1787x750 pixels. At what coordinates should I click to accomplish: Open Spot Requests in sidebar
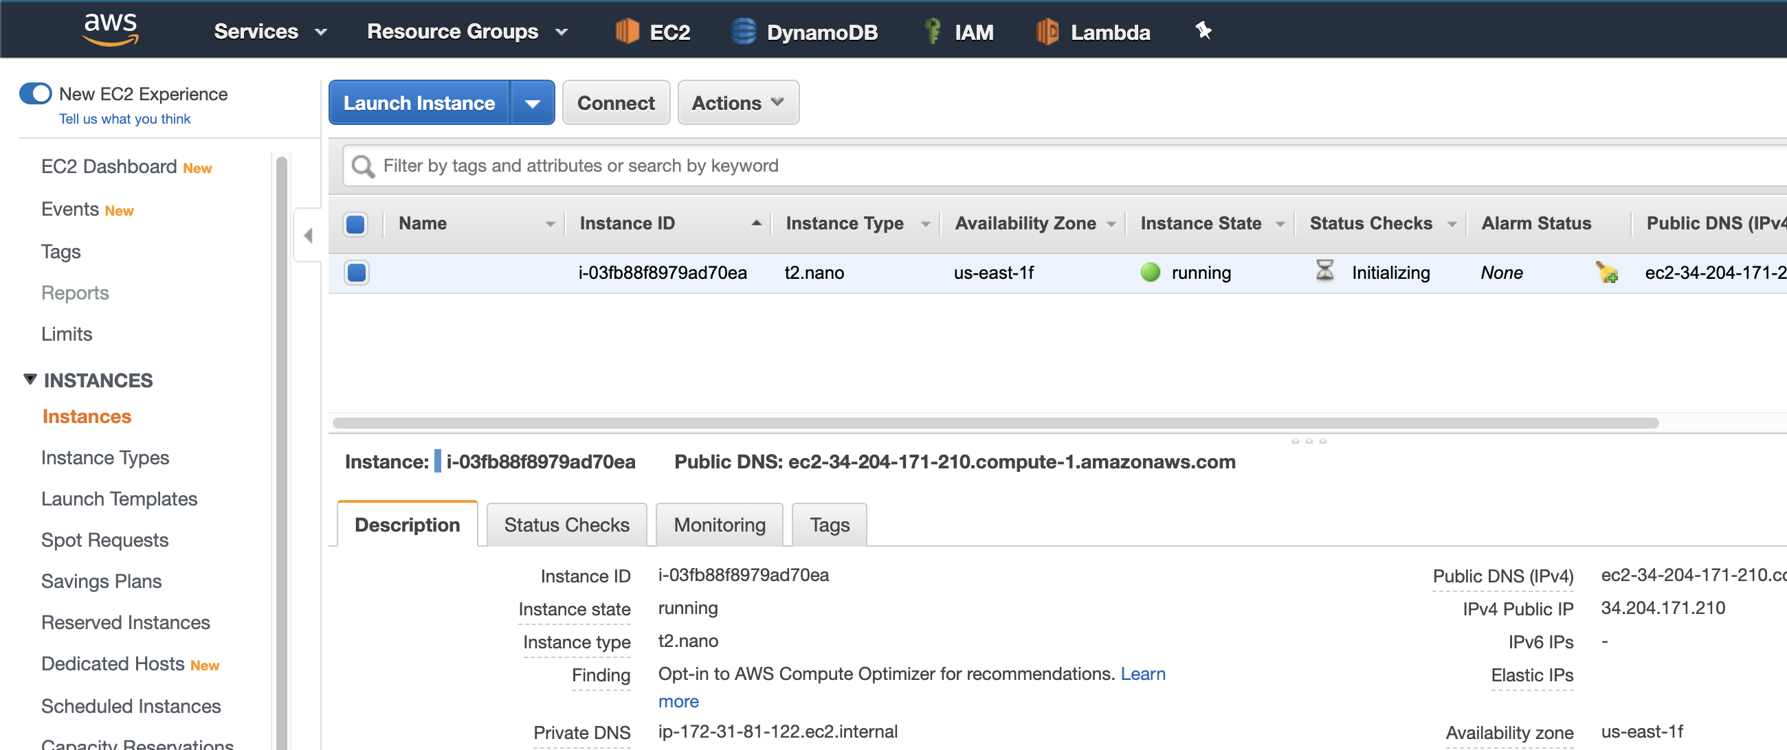point(104,539)
